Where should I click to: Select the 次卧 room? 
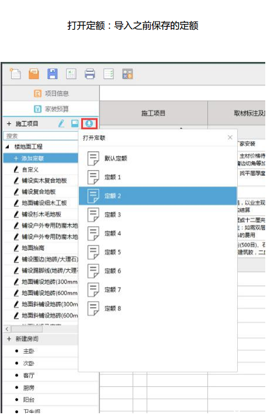point(29,364)
